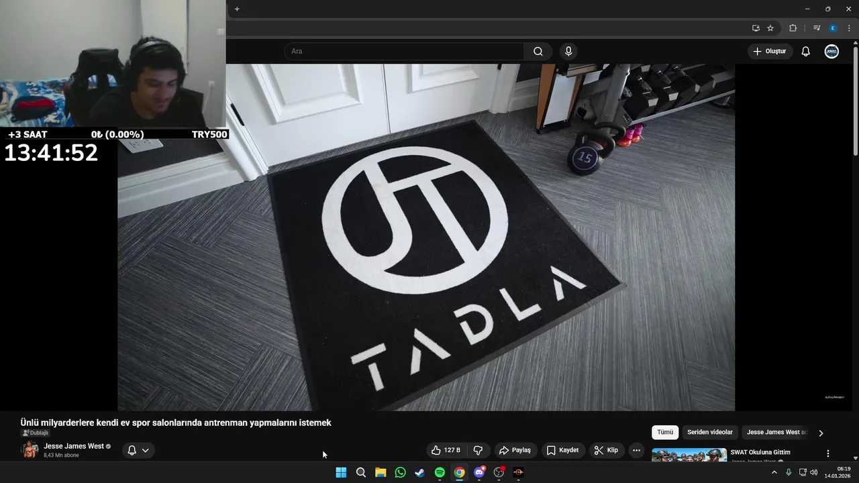Create a clip with Klip button
This screenshot has height=483, width=859.
point(606,450)
